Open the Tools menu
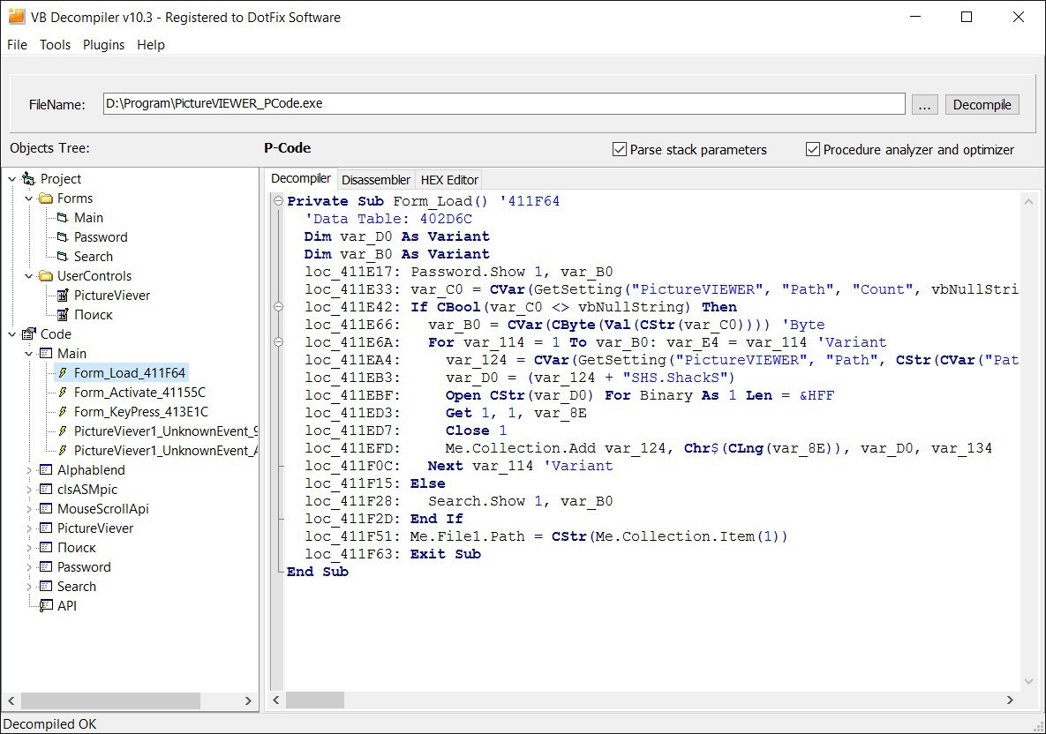 click(x=55, y=44)
